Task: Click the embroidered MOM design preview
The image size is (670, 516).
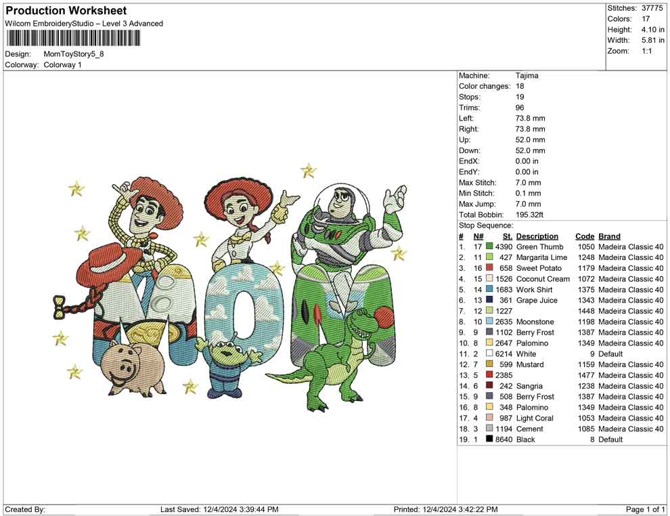Action: point(230,287)
